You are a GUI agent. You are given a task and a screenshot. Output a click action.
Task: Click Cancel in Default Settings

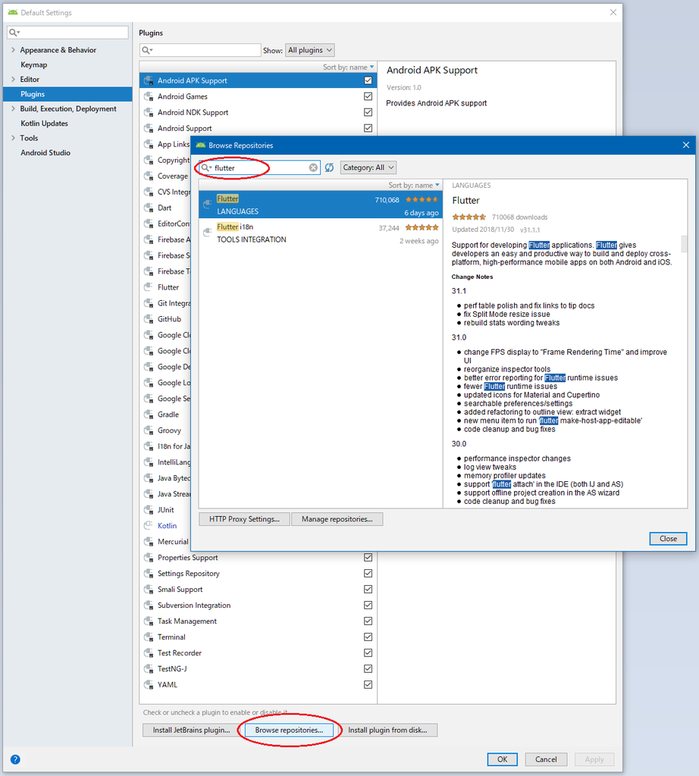546,759
